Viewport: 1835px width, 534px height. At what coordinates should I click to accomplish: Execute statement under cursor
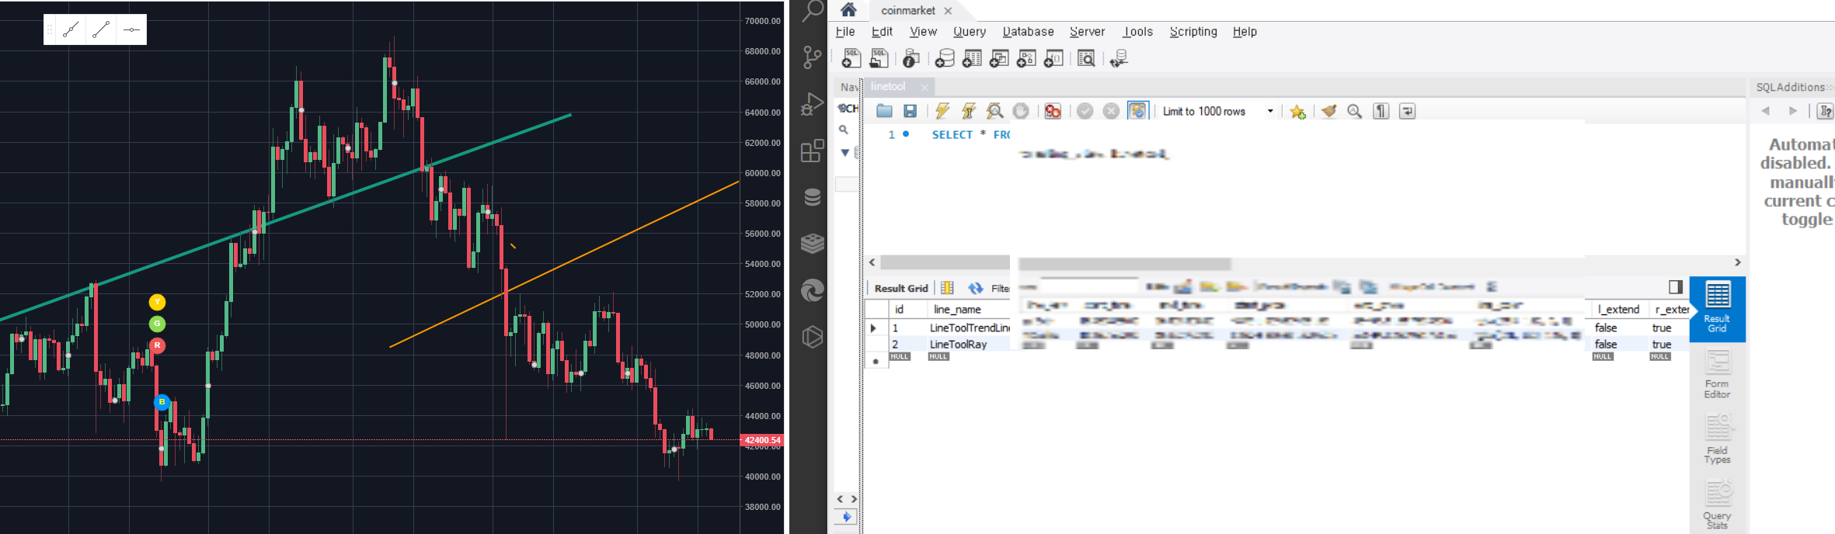click(969, 111)
